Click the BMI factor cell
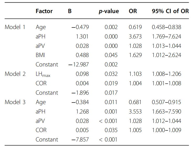 point(40,55)
